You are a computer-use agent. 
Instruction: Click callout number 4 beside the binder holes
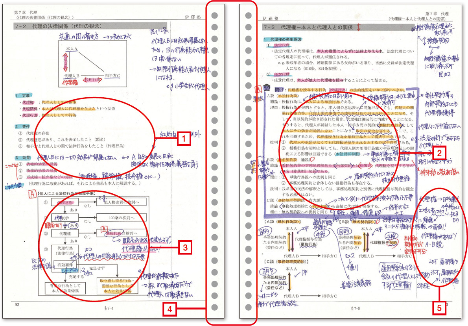pos(169,309)
